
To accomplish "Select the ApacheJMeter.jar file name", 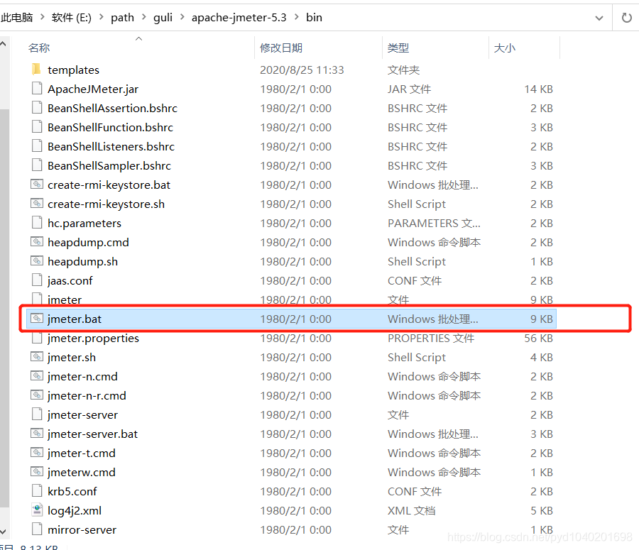I will (93, 89).
